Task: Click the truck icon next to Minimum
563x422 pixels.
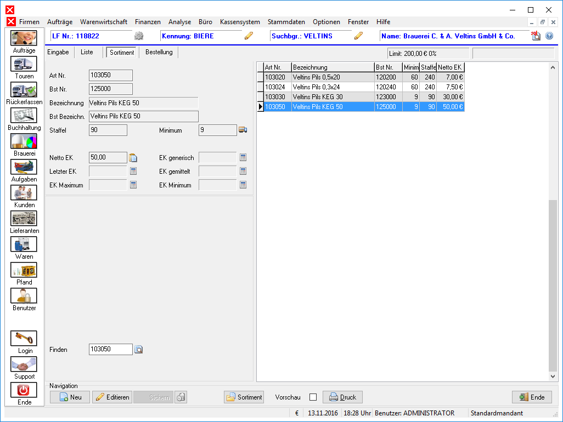Action: click(x=243, y=130)
